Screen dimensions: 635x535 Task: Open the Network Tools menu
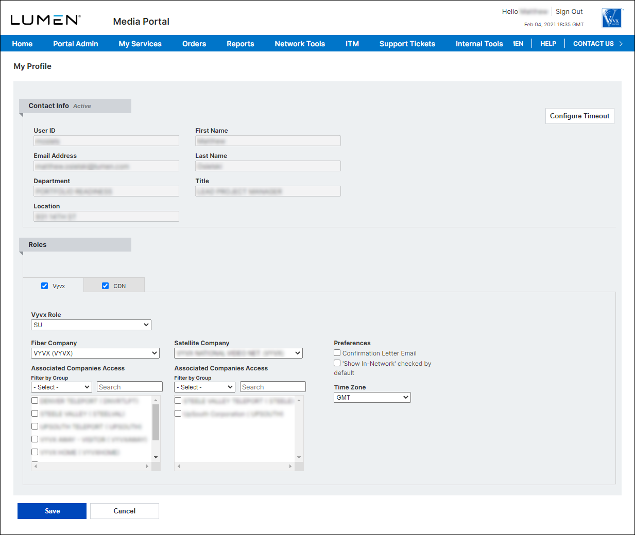pyautogui.click(x=300, y=44)
